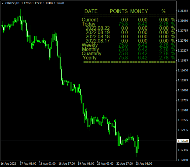The image size is (190, 167).
Task: Click the 1.20795 price axis label
Action: coord(183,31)
